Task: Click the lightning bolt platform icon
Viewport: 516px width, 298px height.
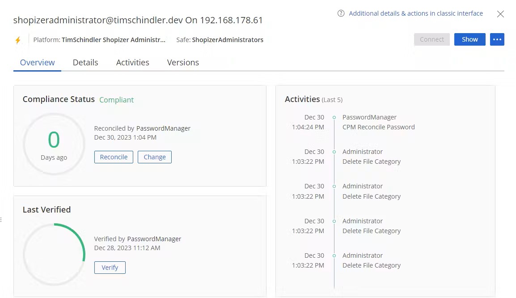Action: 18,39
